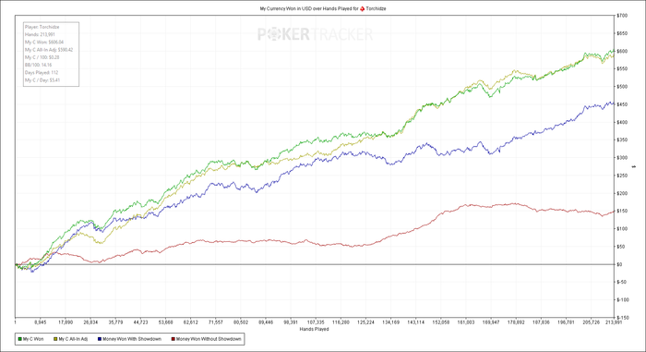Click the $250 y-axis label
This screenshot has width=646, height=352.
622,176
